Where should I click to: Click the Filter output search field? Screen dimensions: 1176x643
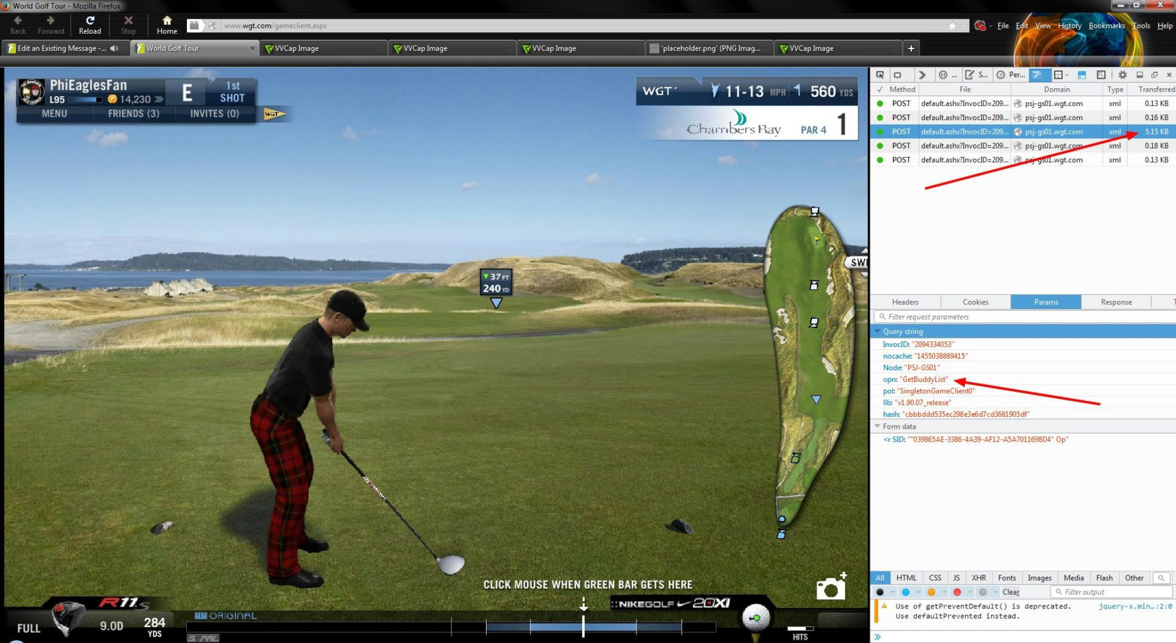click(1111, 592)
